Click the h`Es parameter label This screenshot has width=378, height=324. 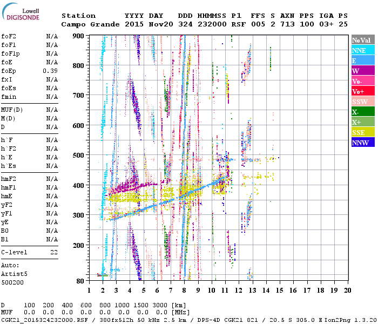pos(9,166)
